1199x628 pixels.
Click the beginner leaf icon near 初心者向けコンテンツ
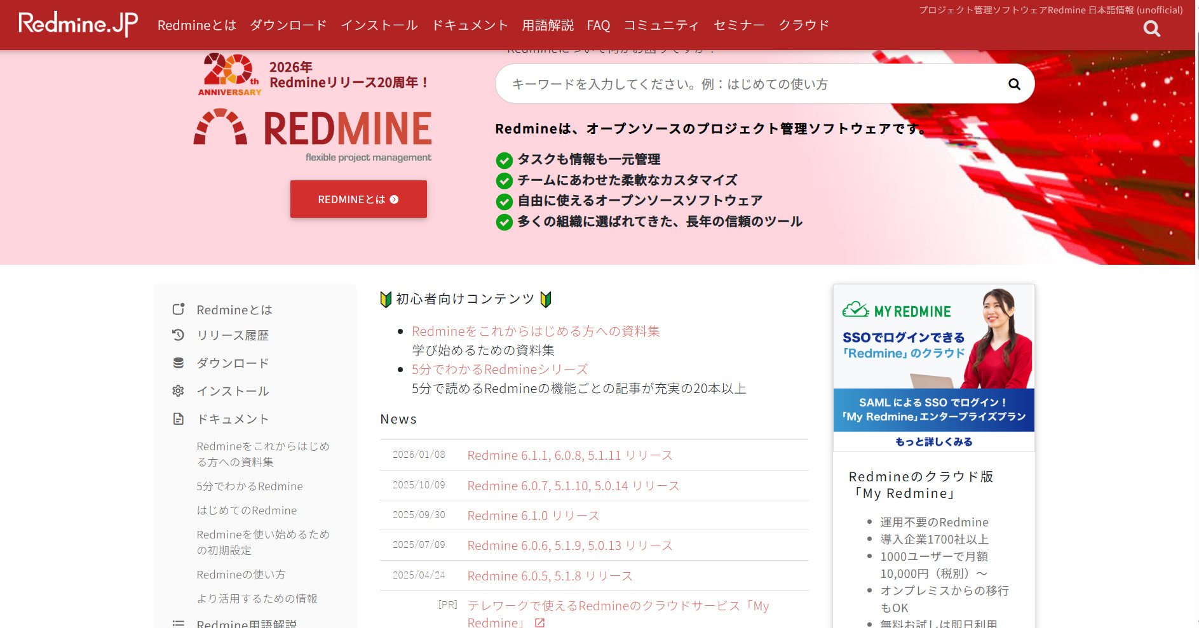(x=386, y=298)
